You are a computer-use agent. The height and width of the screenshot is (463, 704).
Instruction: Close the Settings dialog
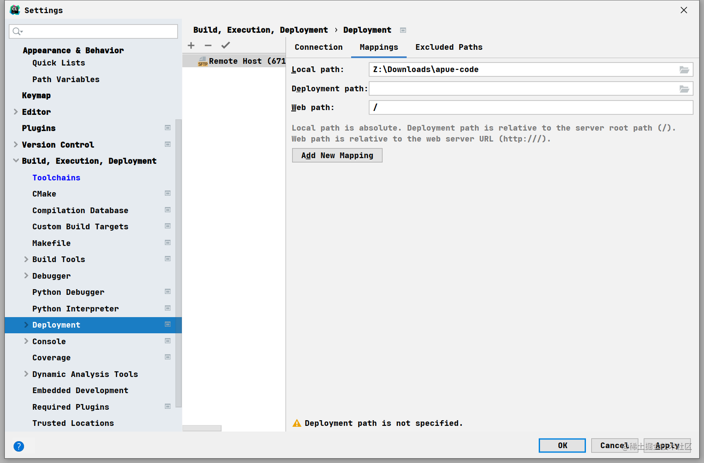tap(684, 10)
